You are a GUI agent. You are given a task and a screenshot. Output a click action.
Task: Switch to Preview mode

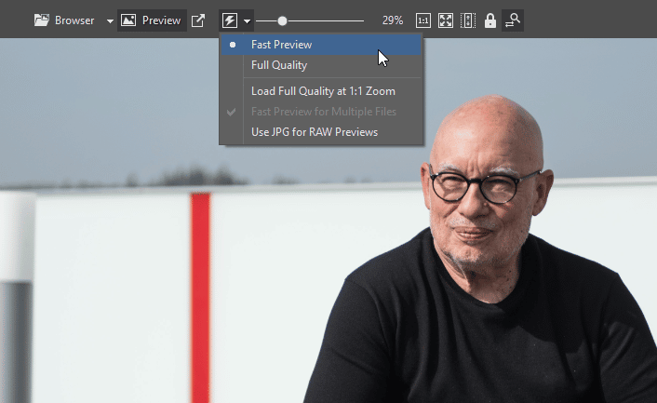pyautogui.click(x=152, y=20)
